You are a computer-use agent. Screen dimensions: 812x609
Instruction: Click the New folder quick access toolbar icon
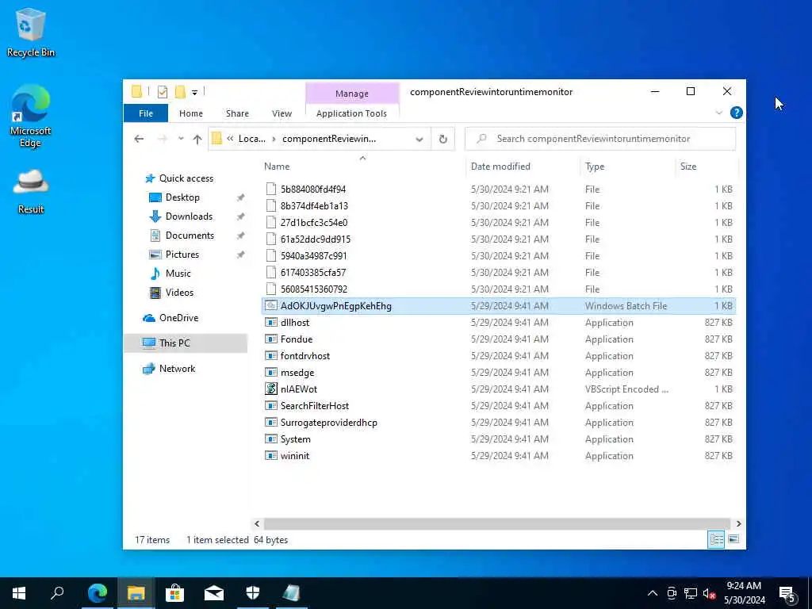(180, 92)
